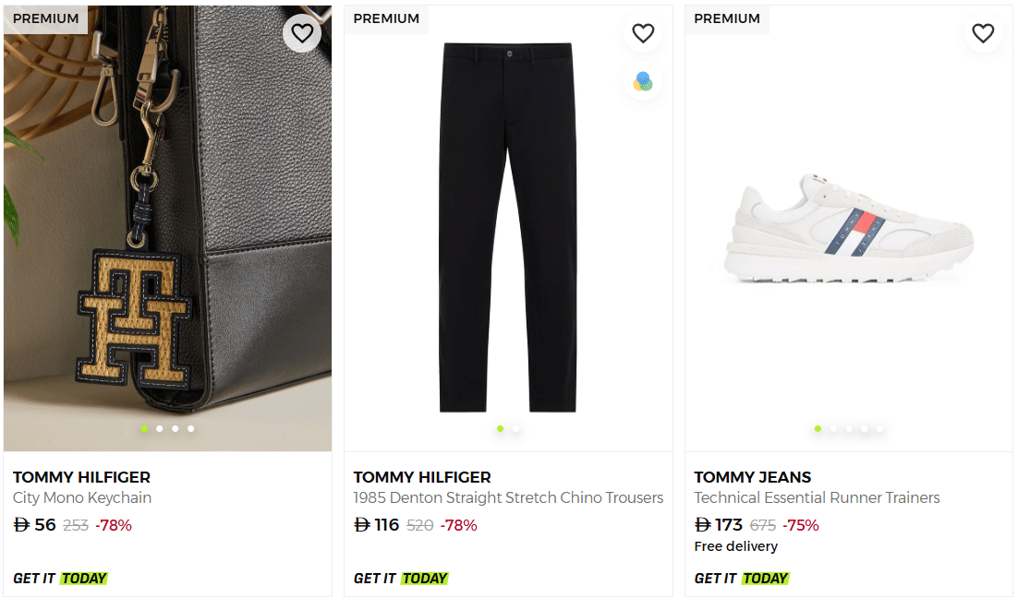The height and width of the screenshot is (598, 1018).
Task: Select last image dot of trainers carousel
Action: click(879, 428)
